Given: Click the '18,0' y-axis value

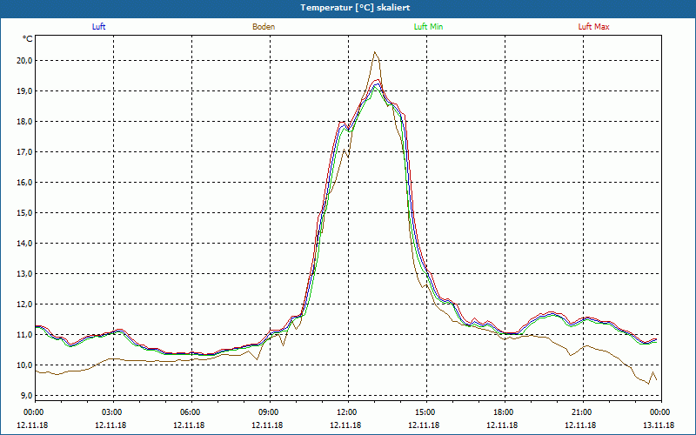Looking at the screenshot, I should [25, 122].
